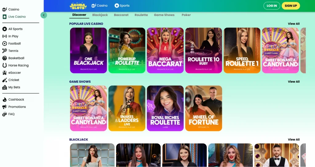
Task: Launch the Wheel of Fortune game
Action: tap(204, 108)
